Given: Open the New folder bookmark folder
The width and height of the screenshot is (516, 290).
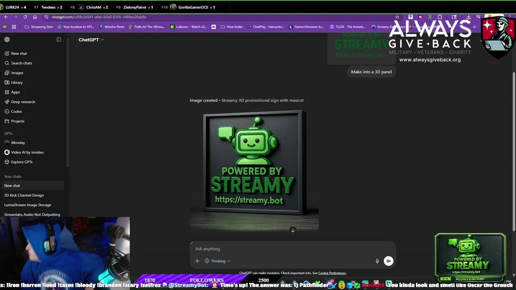Looking at the screenshot, I should tap(232, 27).
